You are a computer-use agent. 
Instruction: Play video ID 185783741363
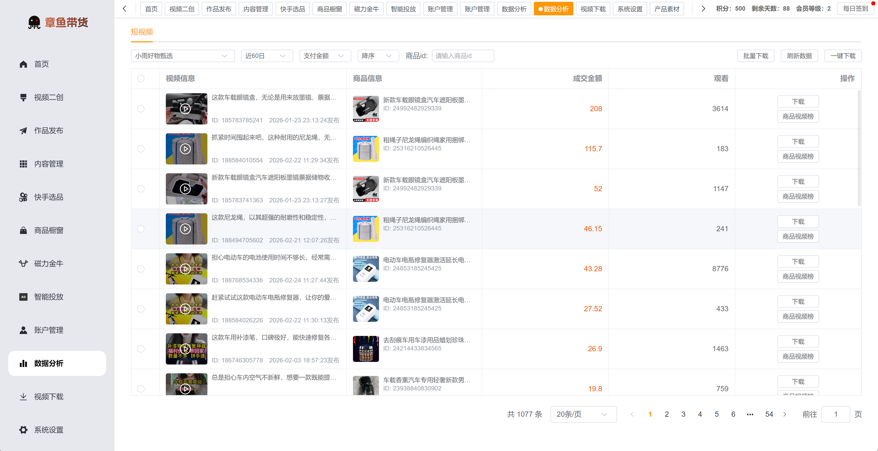pyautogui.click(x=185, y=189)
